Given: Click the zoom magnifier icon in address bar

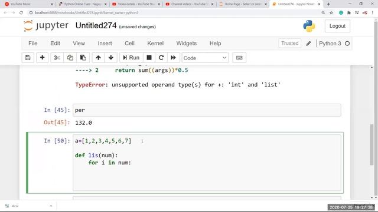Looking at the screenshot, I should point(323,13).
